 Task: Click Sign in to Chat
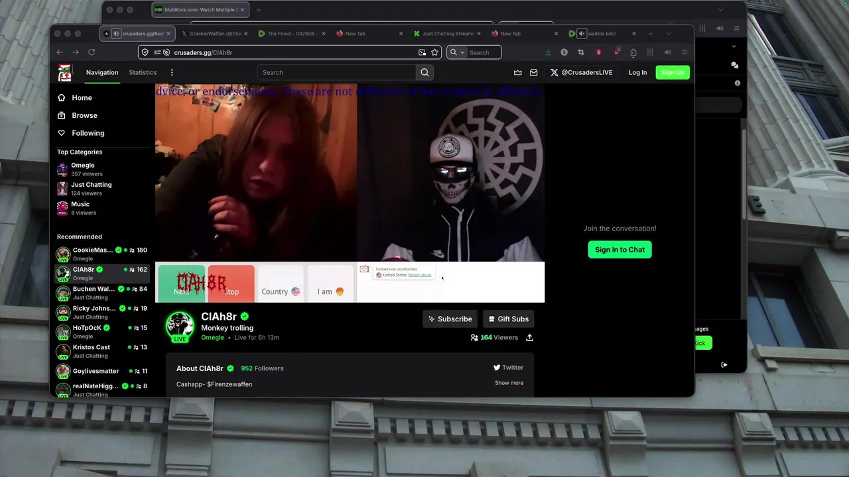[x=620, y=250]
